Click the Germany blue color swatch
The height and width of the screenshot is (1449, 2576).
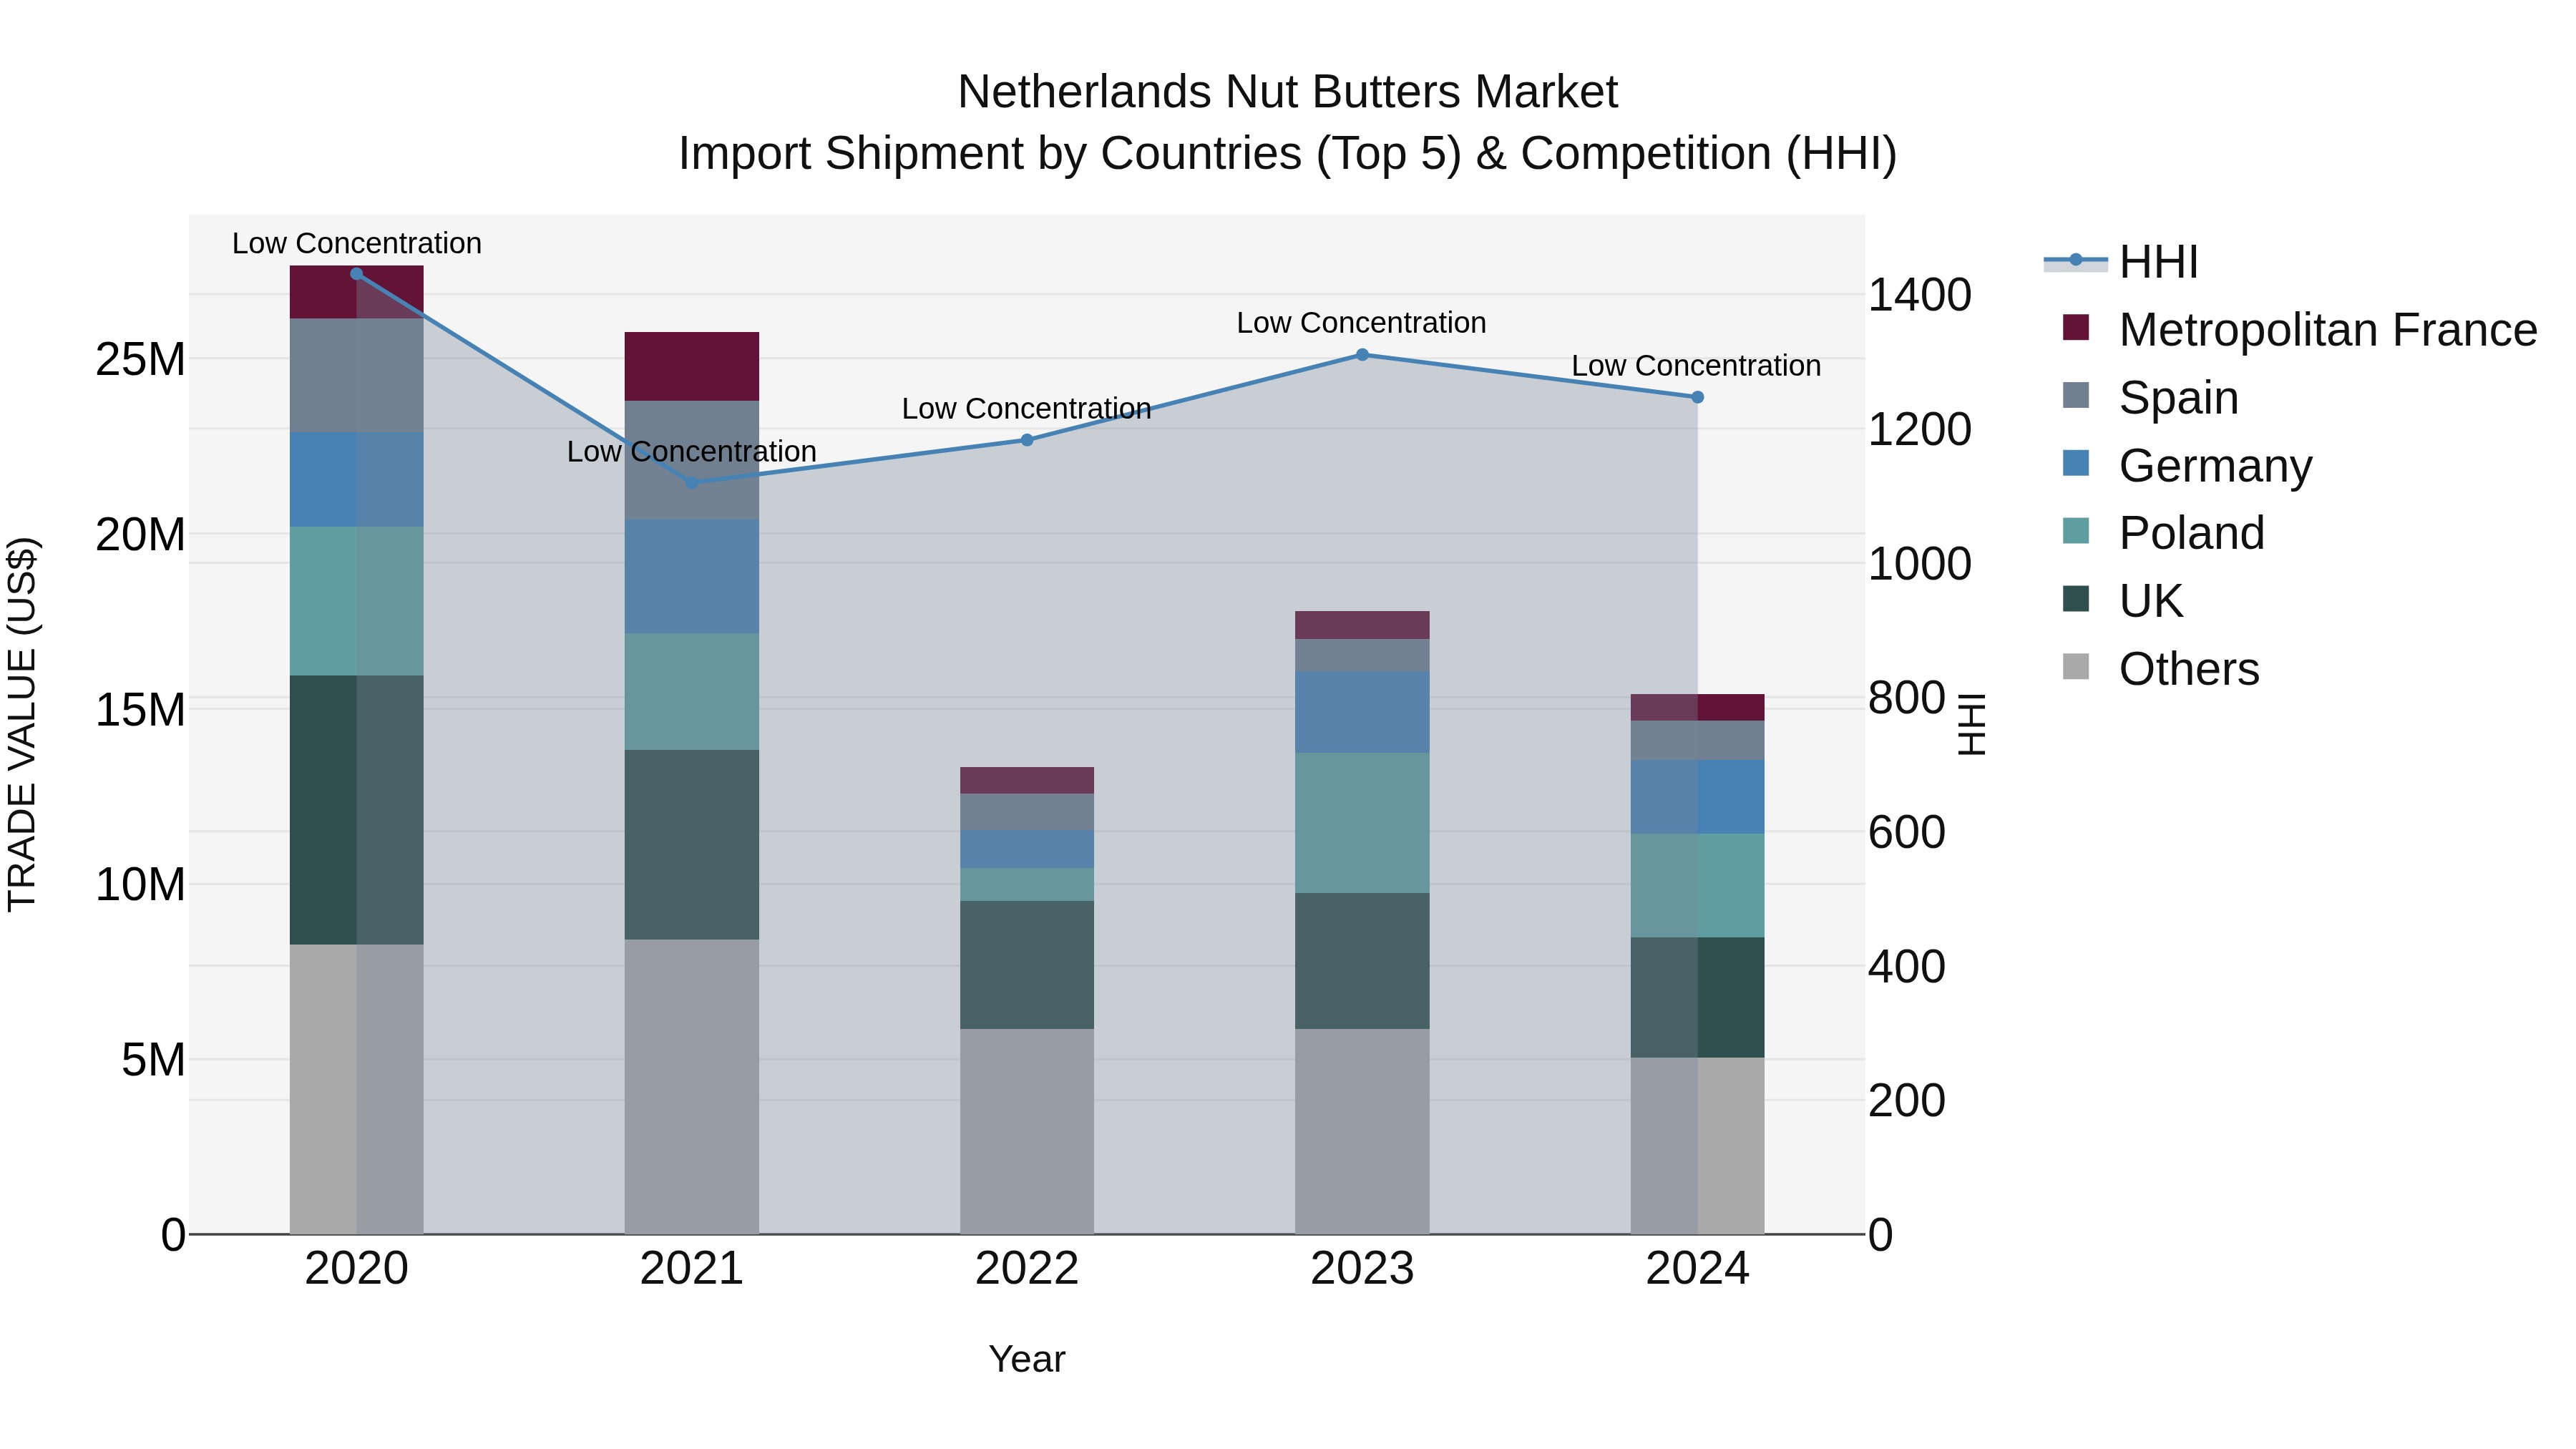[x=2076, y=463]
